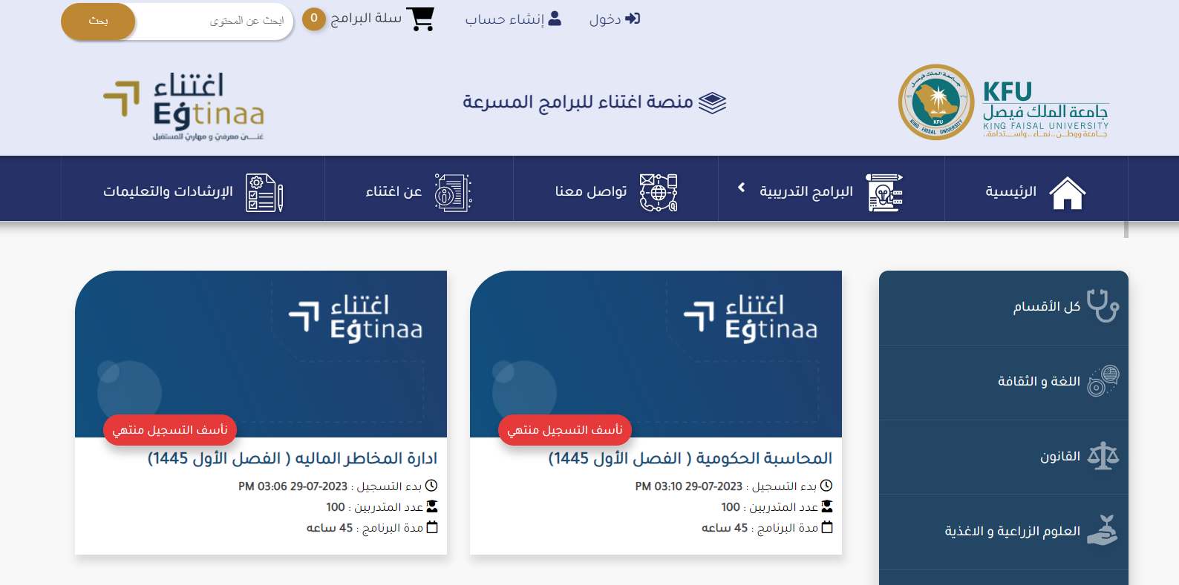Open ادارة المخاطر الماليه course title
Image resolution: width=1179 pixels, height=585 pixels.
pyautogui.click(x=293, y=458)
